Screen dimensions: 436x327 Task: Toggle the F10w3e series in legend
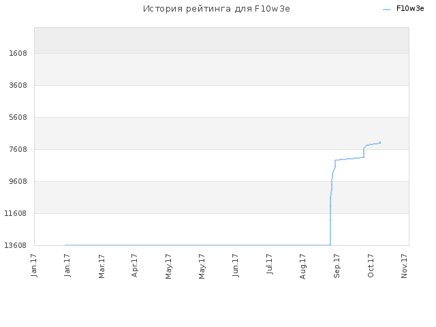point(410,9)
